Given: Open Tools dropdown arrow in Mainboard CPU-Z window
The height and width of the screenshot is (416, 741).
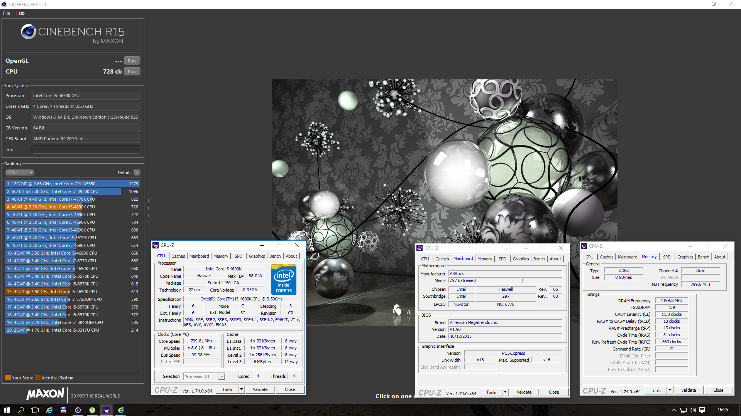Looking at the screenshot, I should (x=505, y=392).
